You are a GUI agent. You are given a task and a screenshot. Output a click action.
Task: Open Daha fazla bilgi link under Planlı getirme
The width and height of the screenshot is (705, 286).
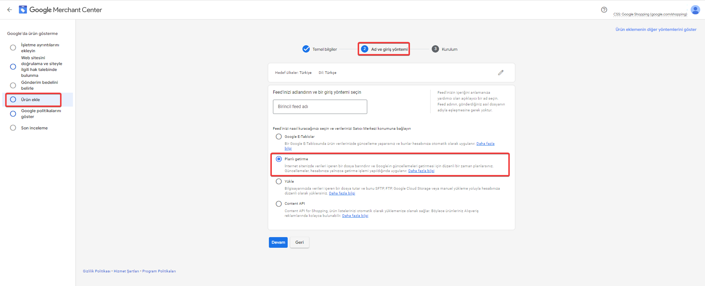pyautogui.click(x=421, y=171)
